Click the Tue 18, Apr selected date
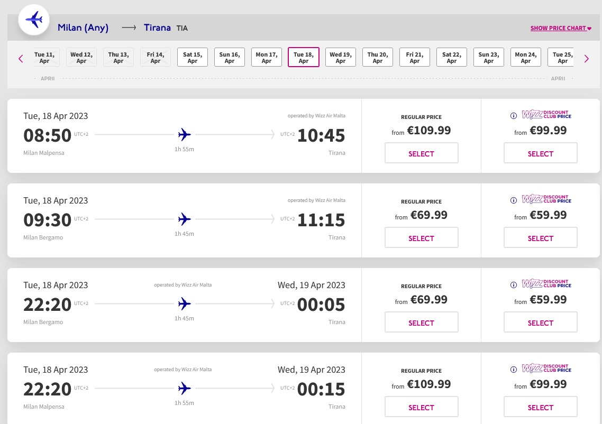The image size is (602, 424). click(x=304, y=58)
